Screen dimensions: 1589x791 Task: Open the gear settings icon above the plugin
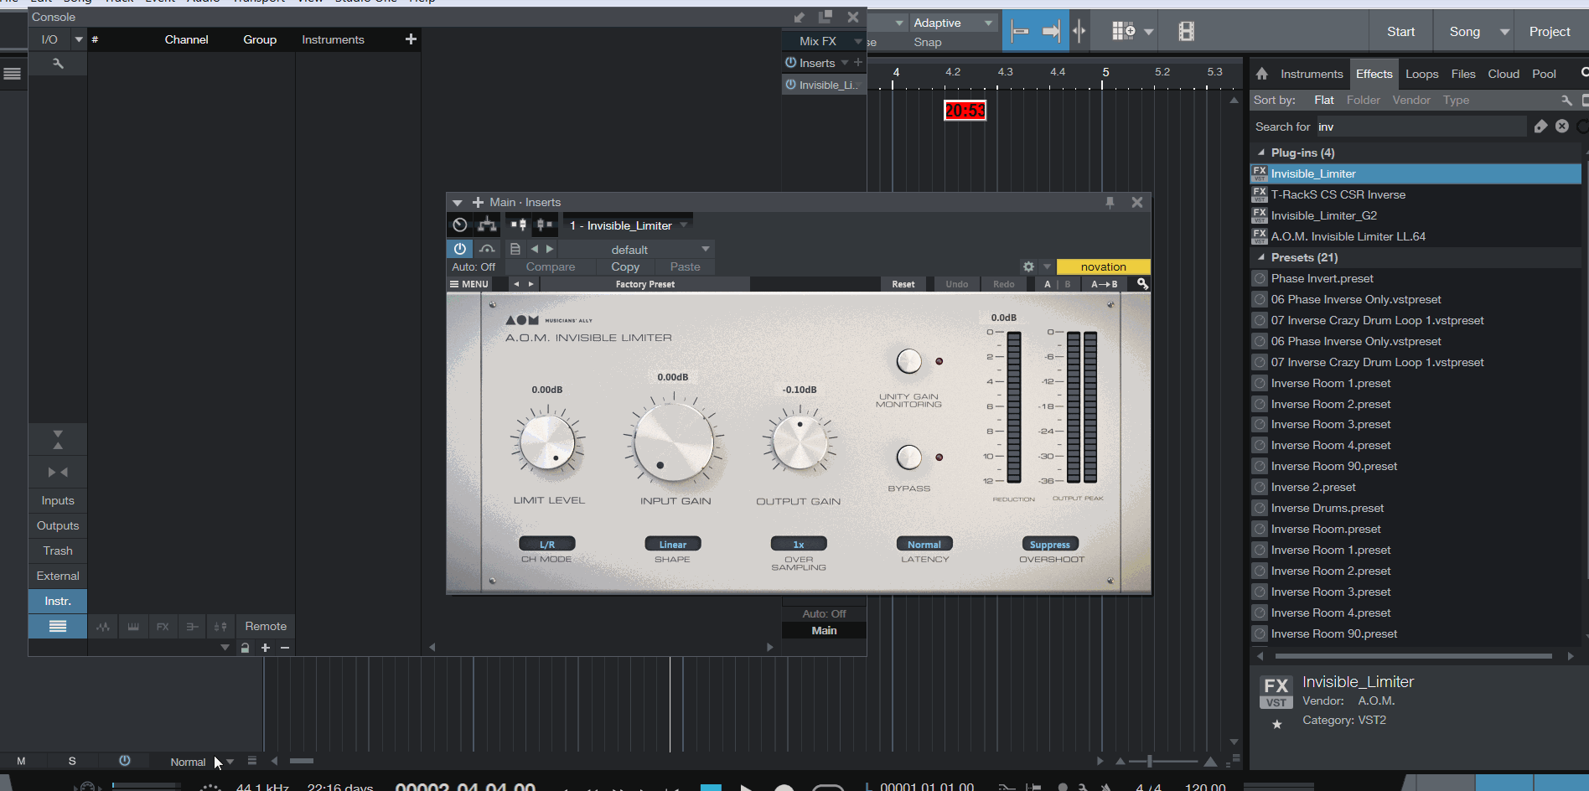[1028, 266]
